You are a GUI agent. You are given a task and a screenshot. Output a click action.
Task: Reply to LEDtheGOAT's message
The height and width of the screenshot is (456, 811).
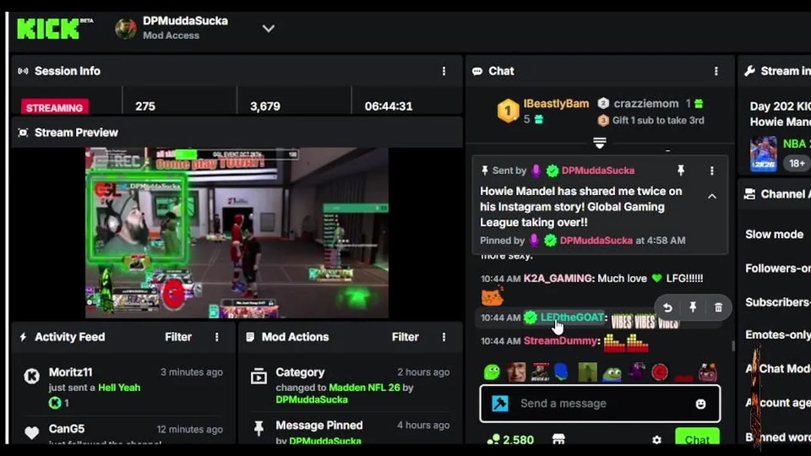point(667,308)
